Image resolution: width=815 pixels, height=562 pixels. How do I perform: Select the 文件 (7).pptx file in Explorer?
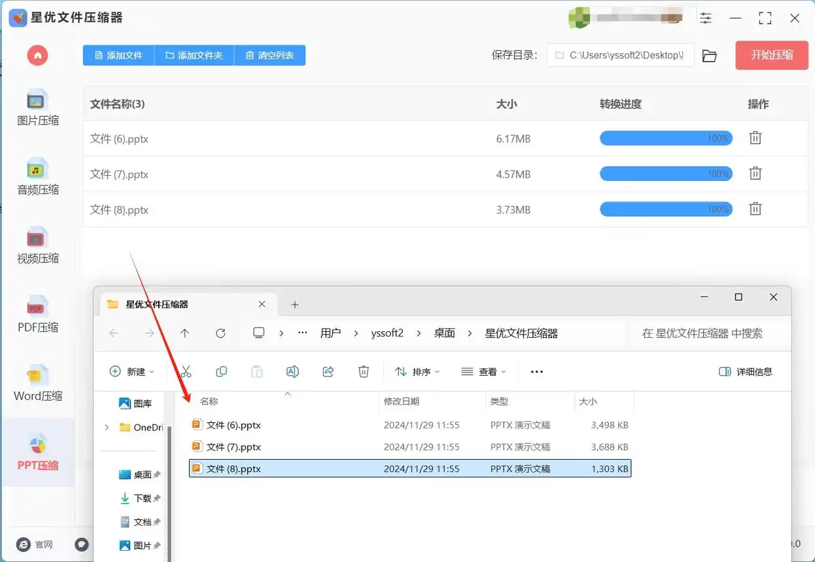pos(234,447)
